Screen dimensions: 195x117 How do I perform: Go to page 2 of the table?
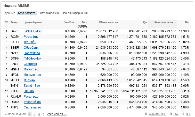point(34,114)
